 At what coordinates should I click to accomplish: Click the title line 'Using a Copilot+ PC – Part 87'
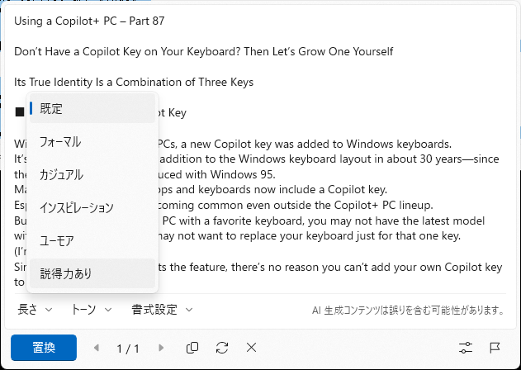pyautogui.click(x=89, y=21)
